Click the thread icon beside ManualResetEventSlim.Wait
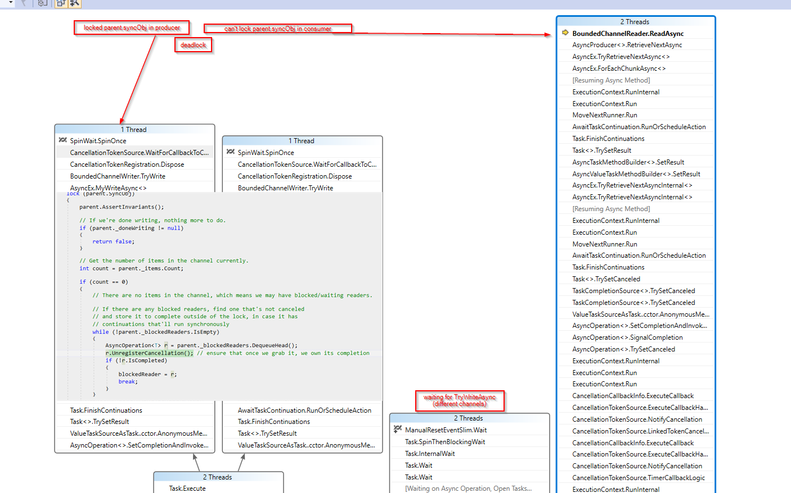This screenshot has width=791, height=493. tap(398, 429)
